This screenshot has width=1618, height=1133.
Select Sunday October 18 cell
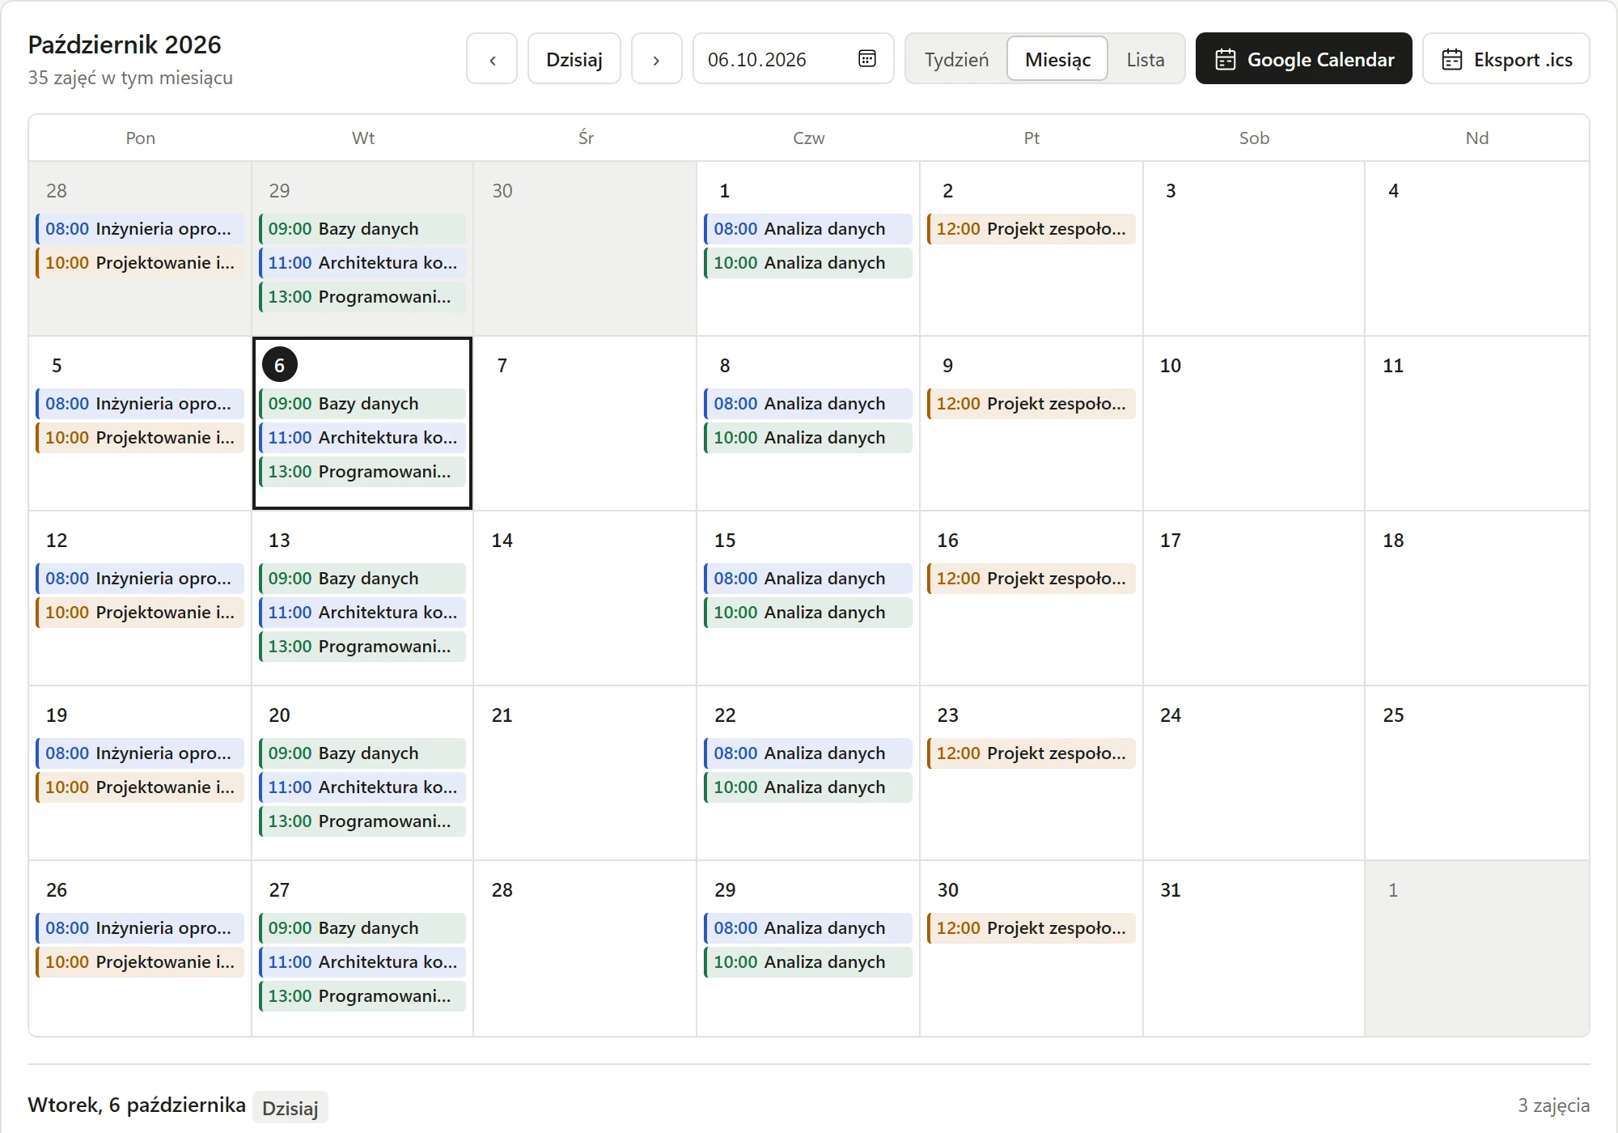point(1477,598)
